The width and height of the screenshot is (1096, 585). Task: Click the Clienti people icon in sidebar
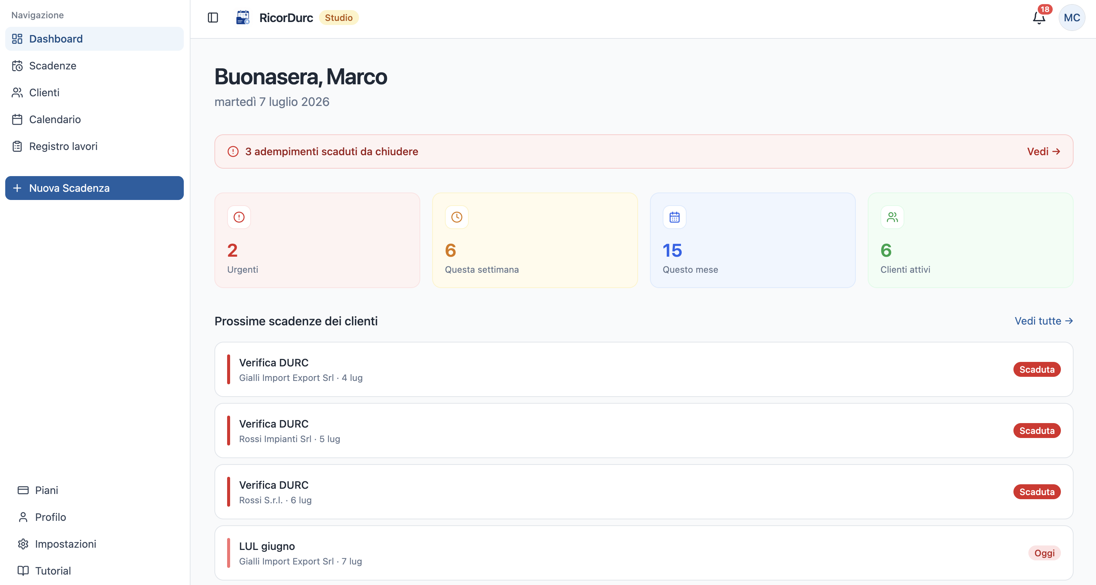tap(17, 93)
